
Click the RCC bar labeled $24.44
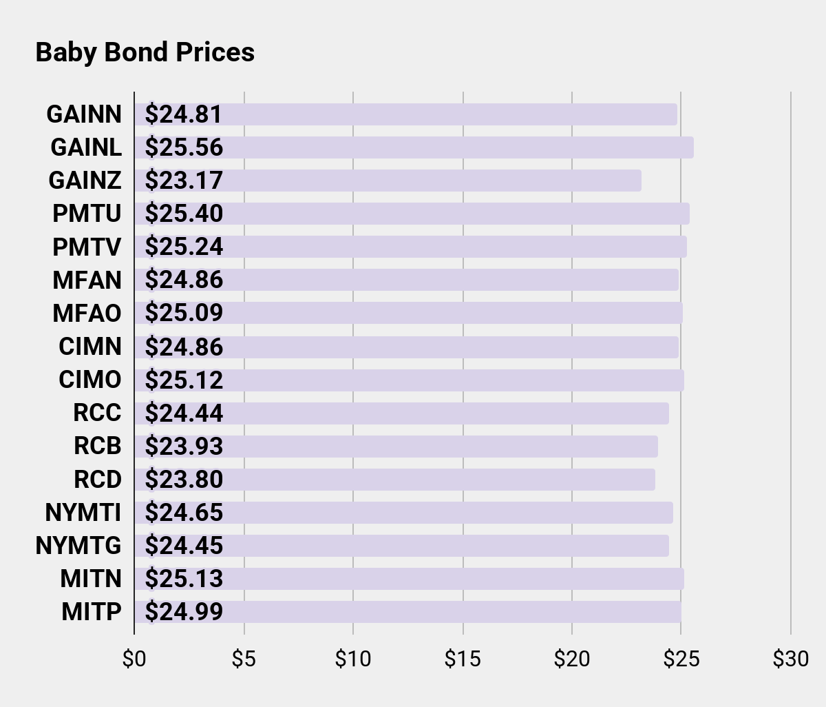[402, 413]
